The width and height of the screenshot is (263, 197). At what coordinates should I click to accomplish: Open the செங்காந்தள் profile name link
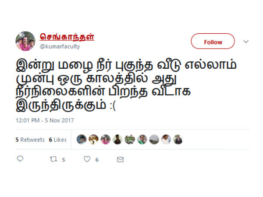tap(67, 37)
